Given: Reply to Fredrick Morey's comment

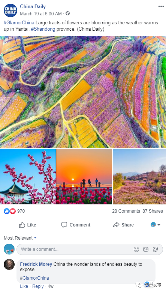Looking at the screenshot, I should (38, 286).
